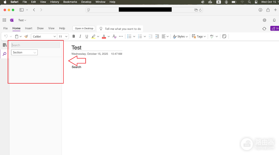Click the Undo icon

[6, 36]
